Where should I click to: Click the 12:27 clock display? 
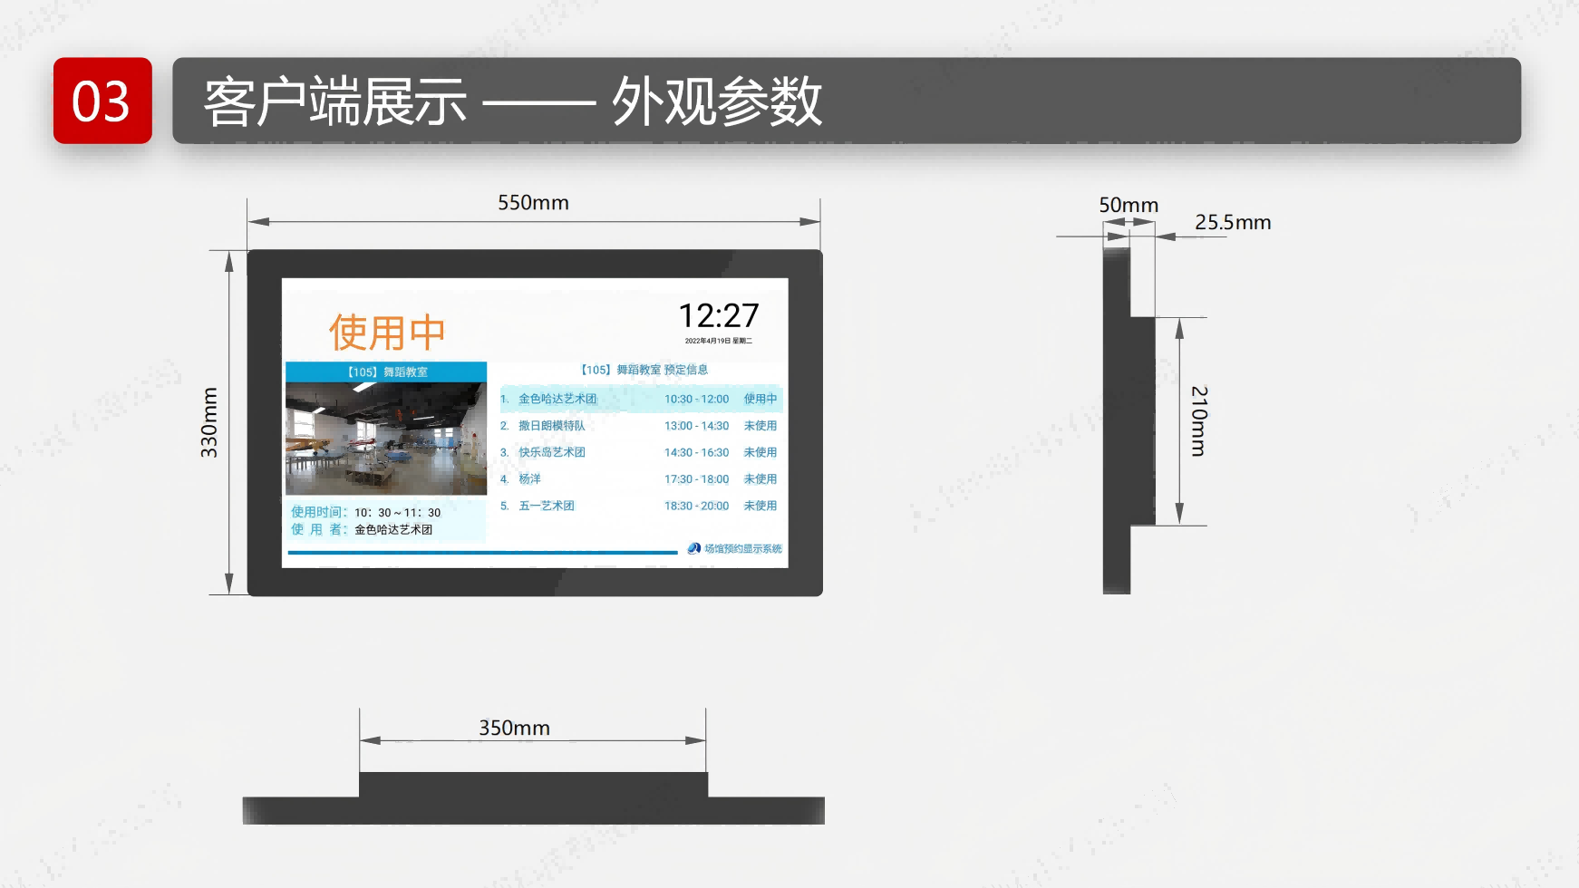(x=719, y=316)
